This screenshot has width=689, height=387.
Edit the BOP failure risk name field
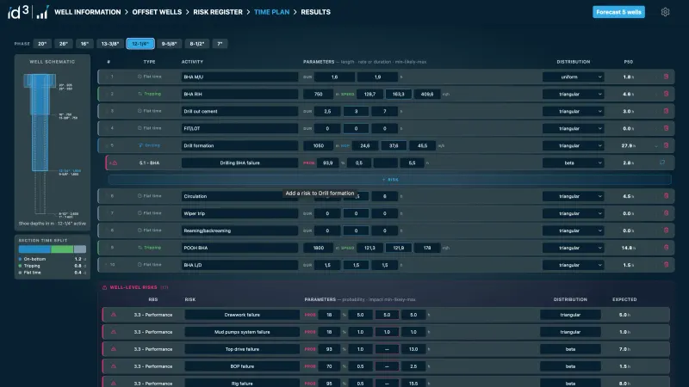click(242, 366)
